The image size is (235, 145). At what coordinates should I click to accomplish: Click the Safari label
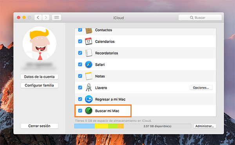tap(100, 65)
